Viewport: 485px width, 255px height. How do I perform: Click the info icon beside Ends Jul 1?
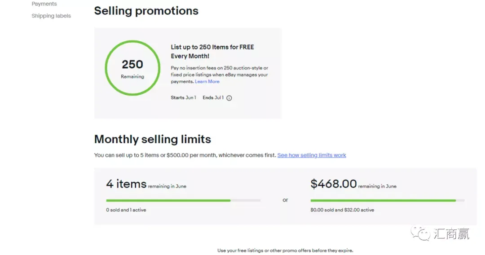(229, 98)
